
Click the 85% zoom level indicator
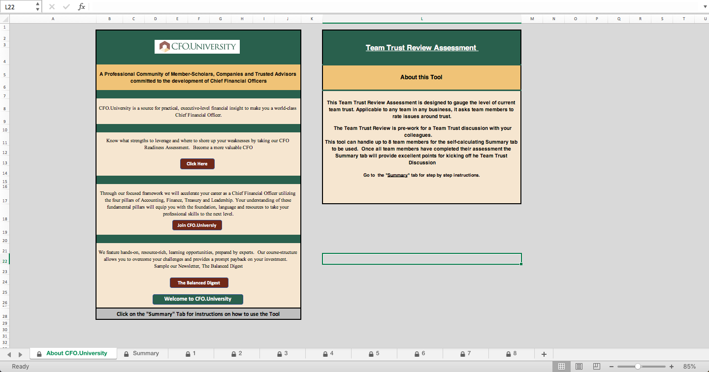689,367
